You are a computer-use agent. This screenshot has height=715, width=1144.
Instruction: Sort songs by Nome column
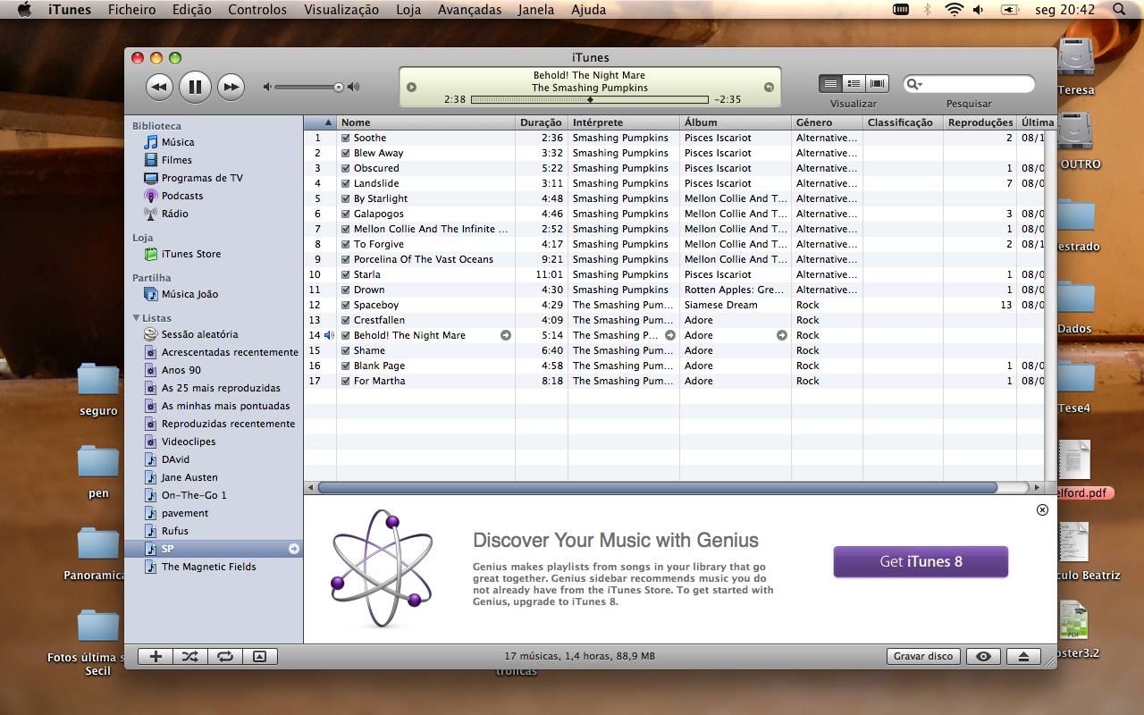425,122
